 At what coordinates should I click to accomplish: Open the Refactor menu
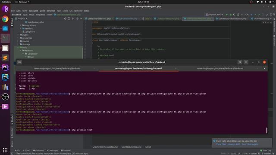tap(51, 11)
